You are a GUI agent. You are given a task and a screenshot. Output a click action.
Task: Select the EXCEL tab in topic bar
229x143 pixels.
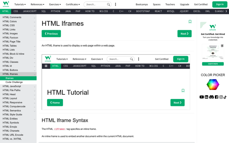pos(197,11)
